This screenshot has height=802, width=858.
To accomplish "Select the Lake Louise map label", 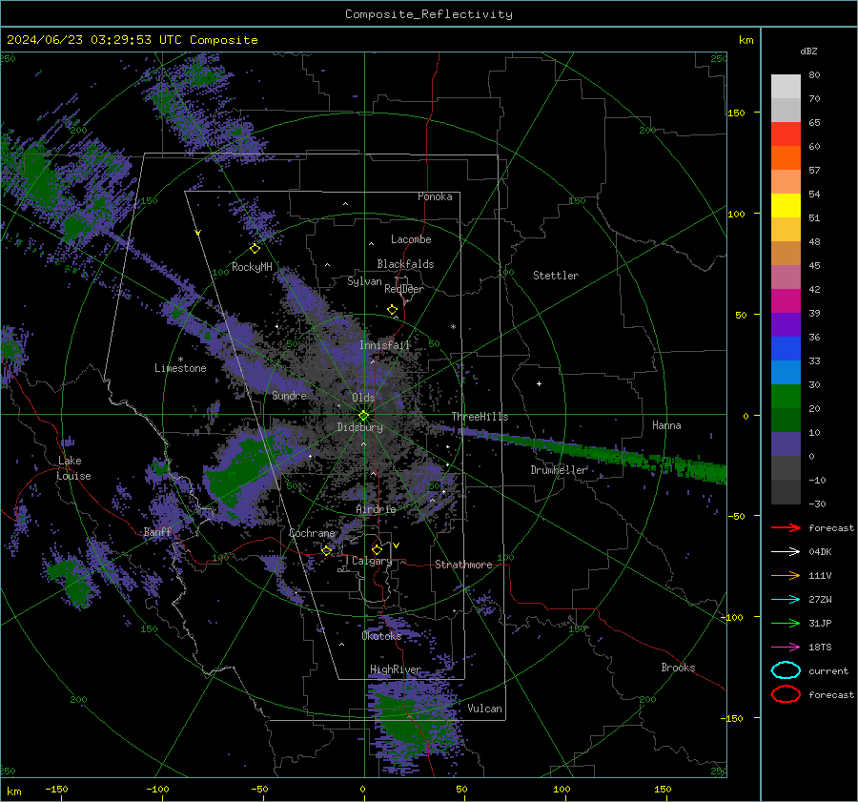I will pos(73,468).
